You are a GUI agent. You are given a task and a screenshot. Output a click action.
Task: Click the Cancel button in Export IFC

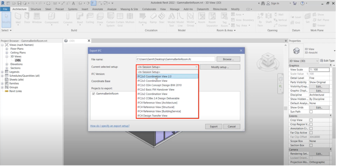[x=232, y=126]
